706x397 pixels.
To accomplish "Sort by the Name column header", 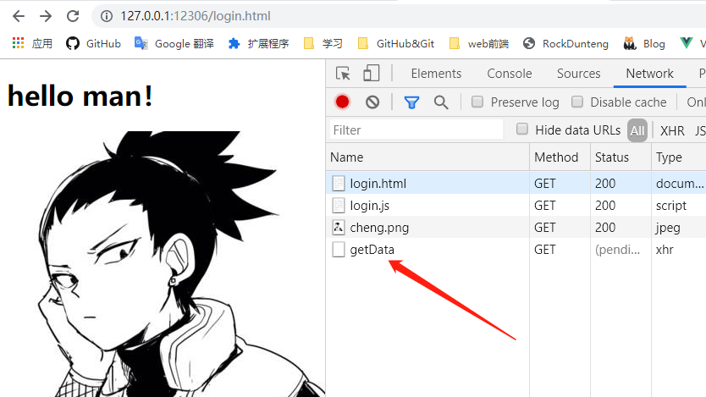I will pos(427,157).
